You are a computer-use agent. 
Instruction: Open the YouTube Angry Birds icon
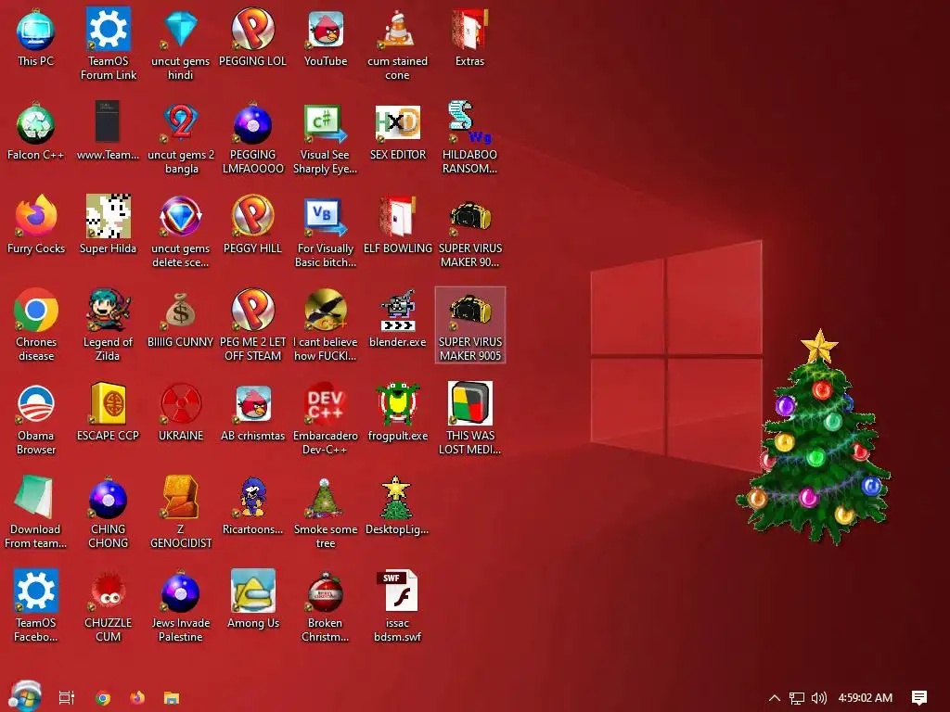coord(326,38)
